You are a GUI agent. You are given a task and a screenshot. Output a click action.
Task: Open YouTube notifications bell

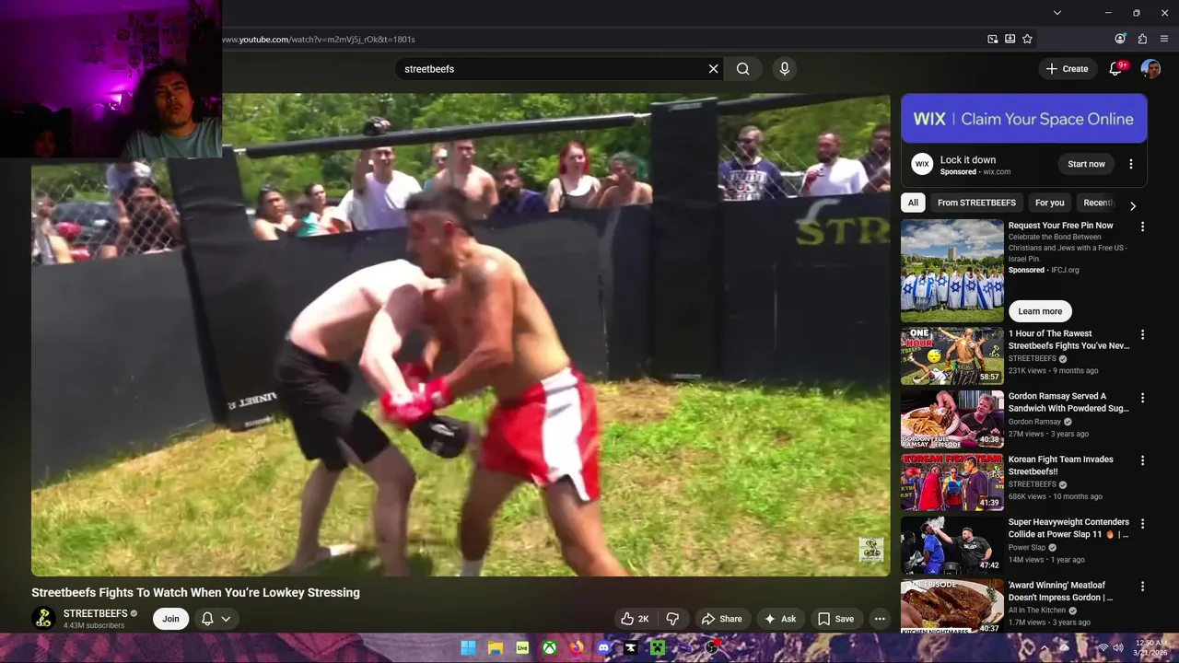point(1115,69)
